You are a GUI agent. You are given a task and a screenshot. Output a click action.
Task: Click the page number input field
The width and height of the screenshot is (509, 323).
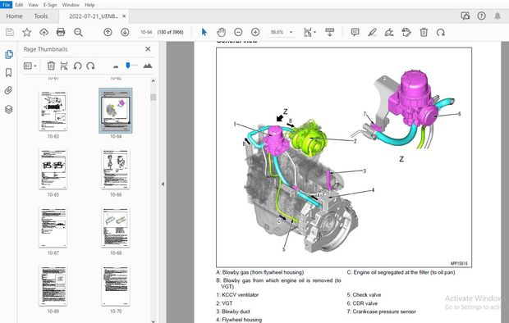click(x=146, y=32)
